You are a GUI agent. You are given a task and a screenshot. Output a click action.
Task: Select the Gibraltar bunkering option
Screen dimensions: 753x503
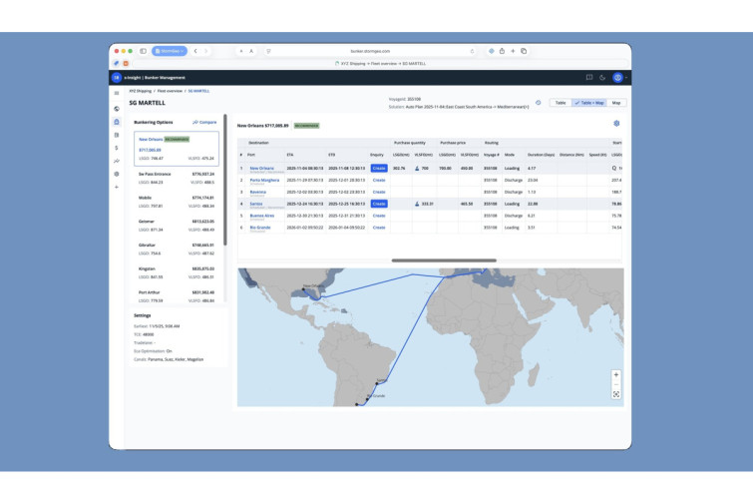point(177,249)
